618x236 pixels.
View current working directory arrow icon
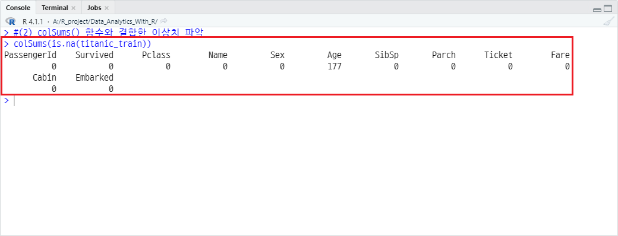point(164,20)
